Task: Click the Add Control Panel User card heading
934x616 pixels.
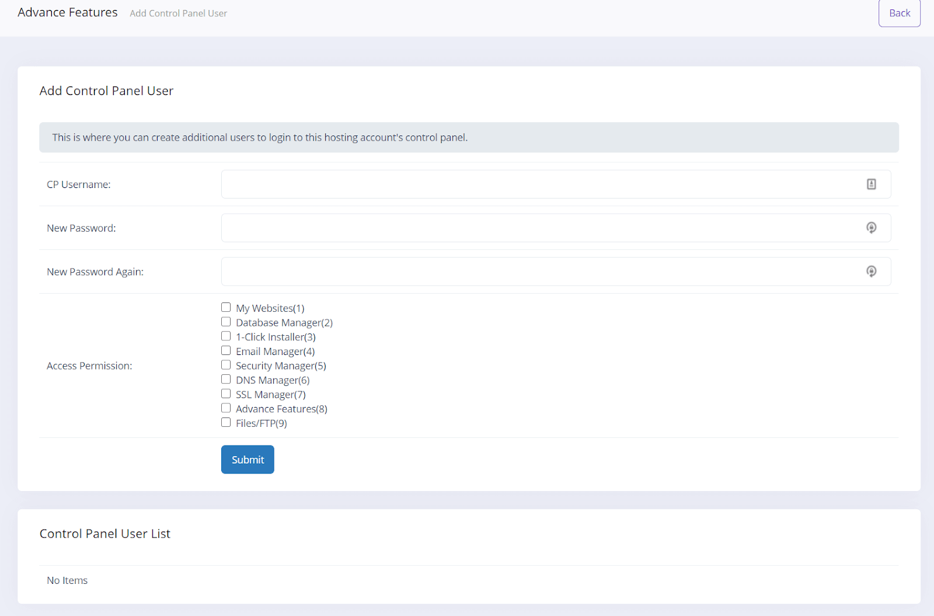Action: [x=106, y=91]
